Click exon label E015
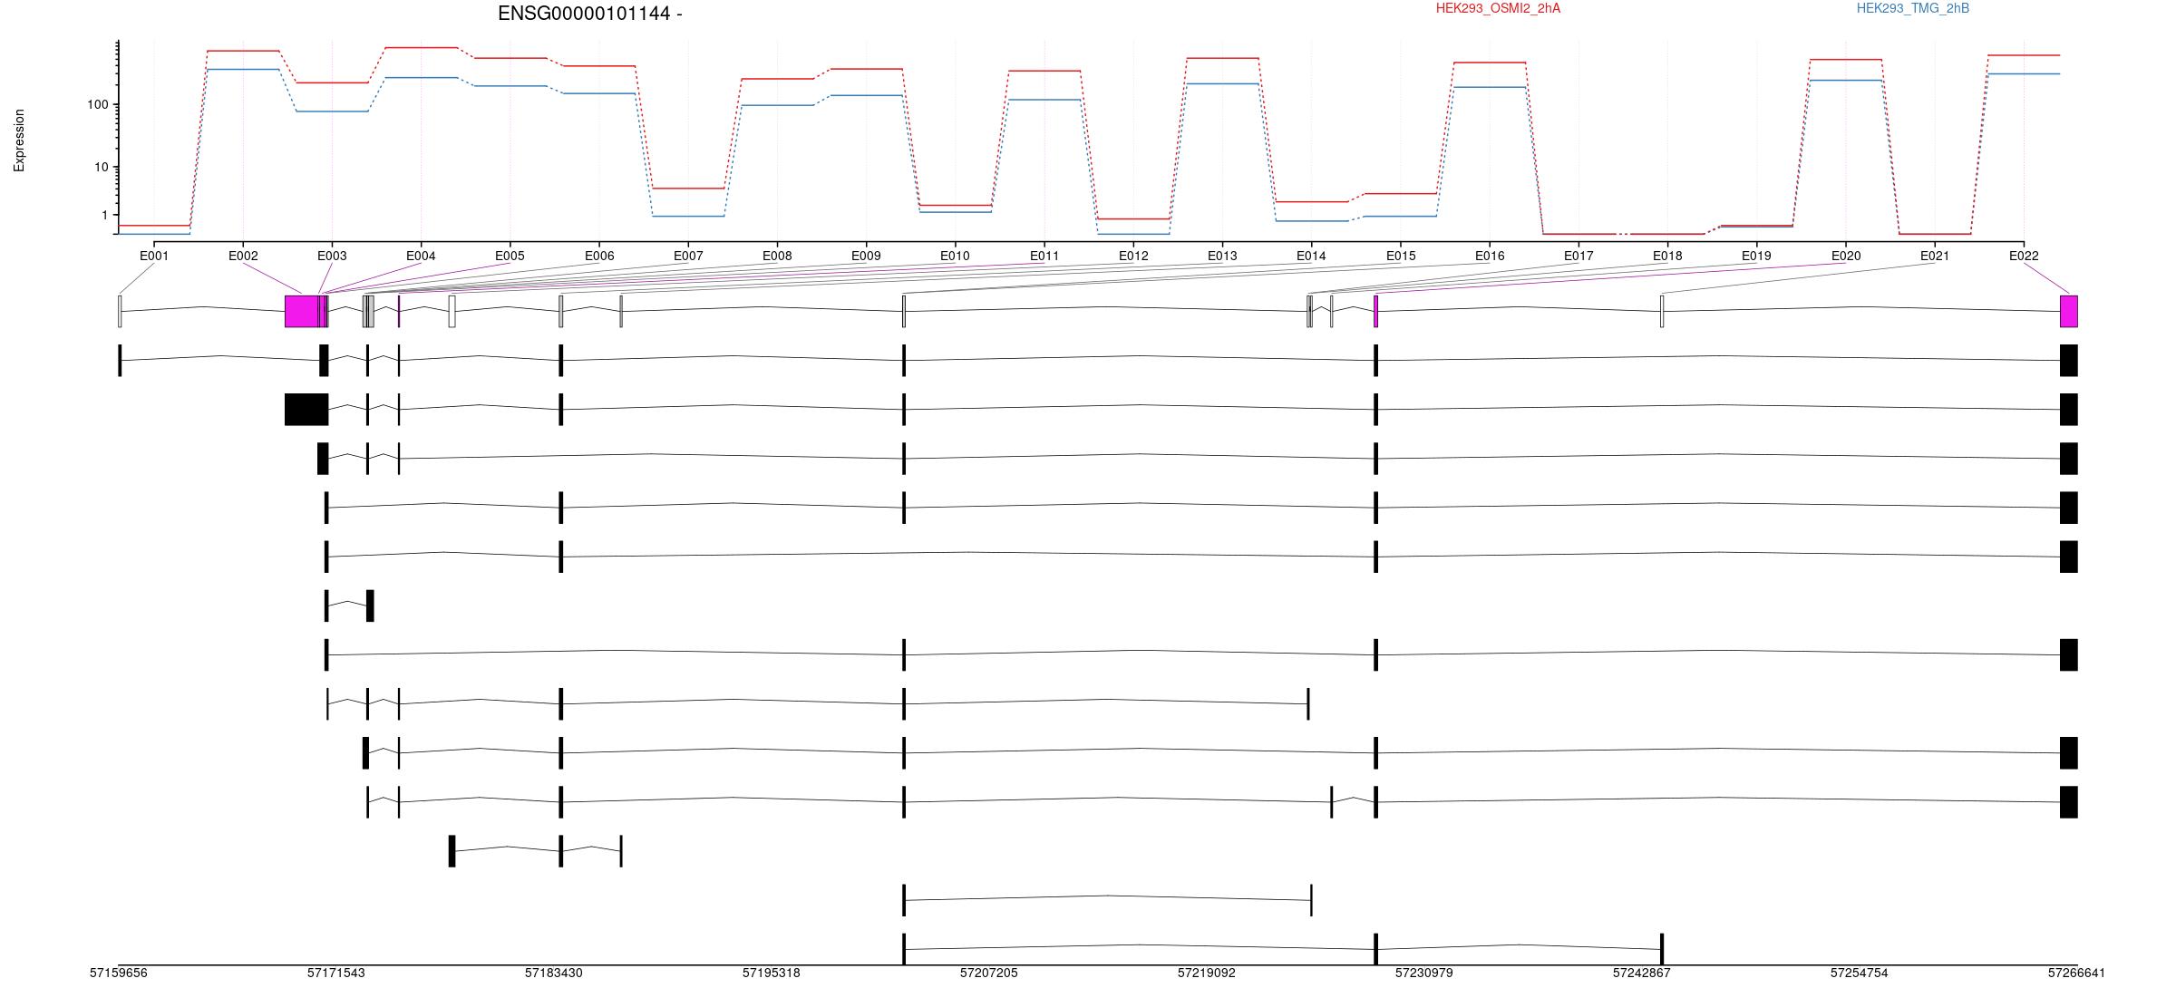2176x988 pixels. (x=1401, y=257)
